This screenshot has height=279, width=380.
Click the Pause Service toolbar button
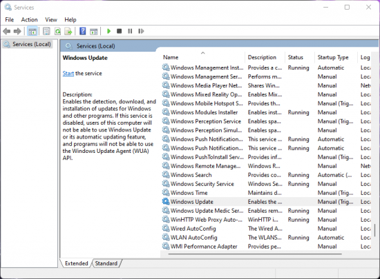tap(130, 31)
